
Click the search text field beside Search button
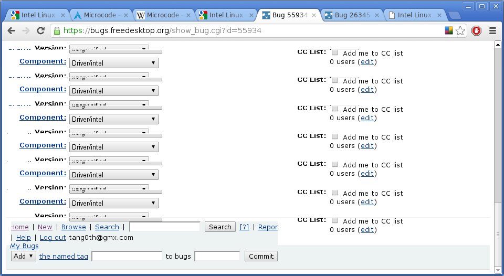(165, 227)
